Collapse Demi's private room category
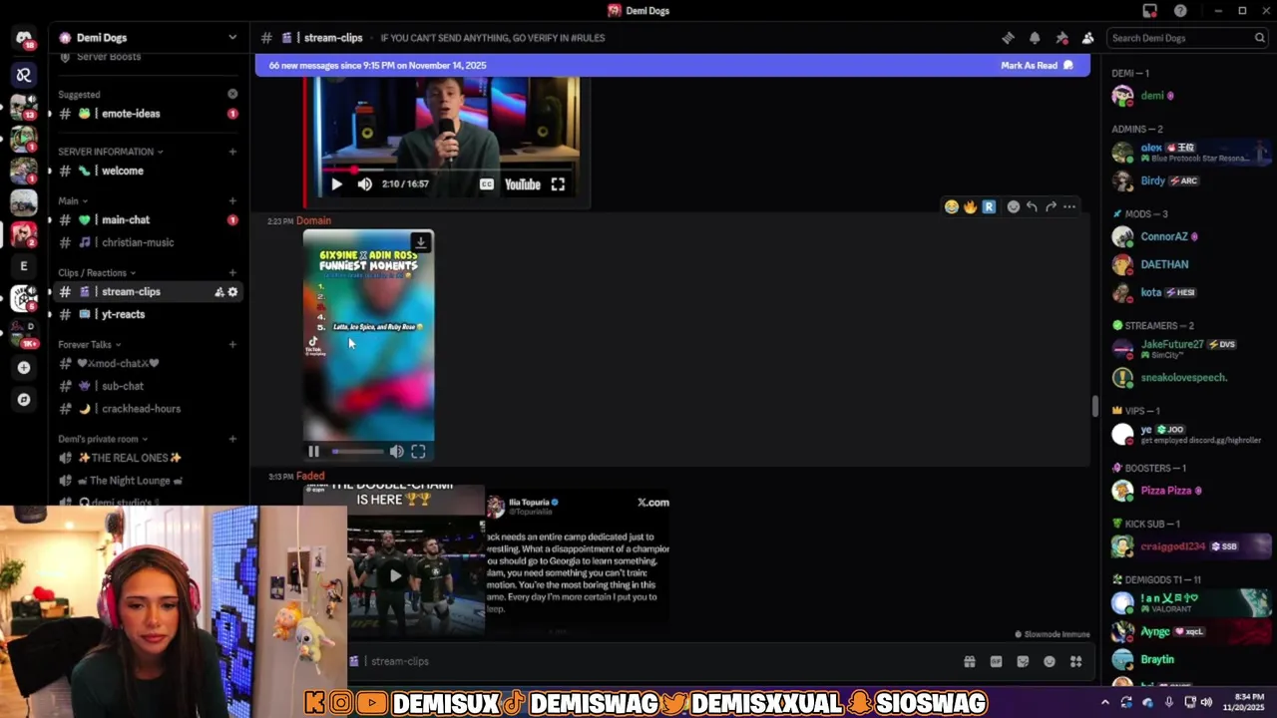The width and height of the screenshot is (1277, 718). [103, 439]
